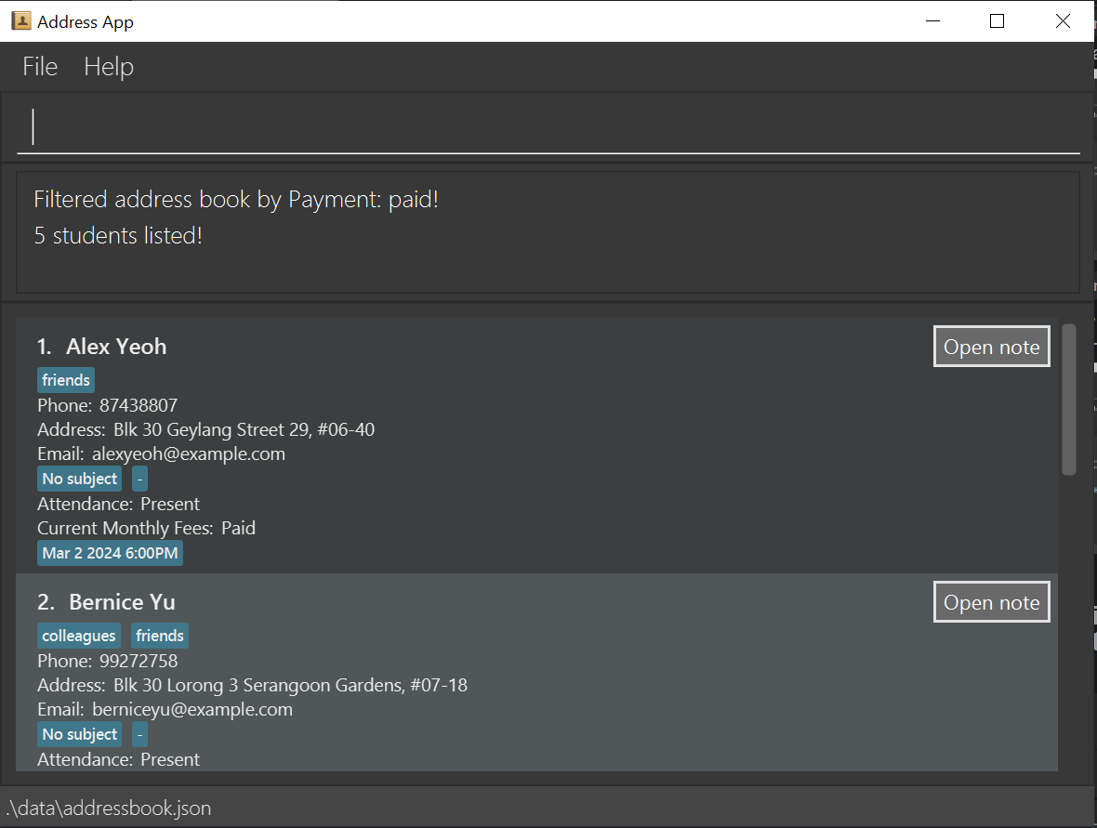Click the person icon beside Address App title
This screenshot has height=828, width=1097.
[20, 20]
